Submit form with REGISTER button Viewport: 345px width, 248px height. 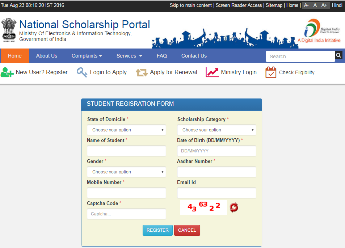click(157, 230)
